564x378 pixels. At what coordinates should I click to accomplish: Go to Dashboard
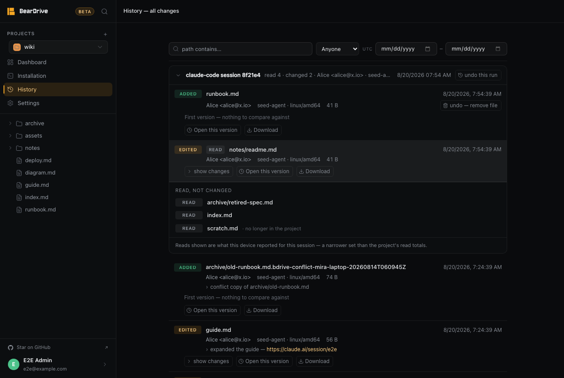58,62
